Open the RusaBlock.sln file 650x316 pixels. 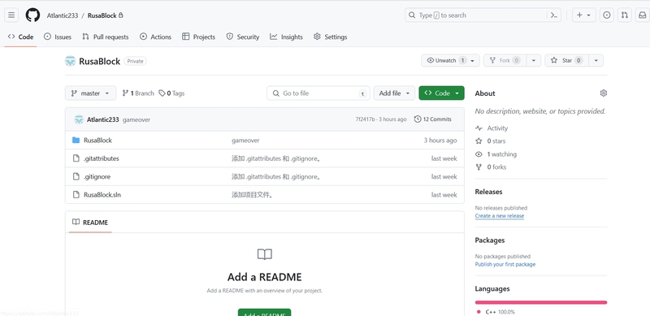click(x=102, y=194)
